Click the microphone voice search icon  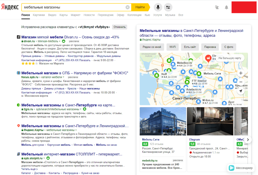158,7
